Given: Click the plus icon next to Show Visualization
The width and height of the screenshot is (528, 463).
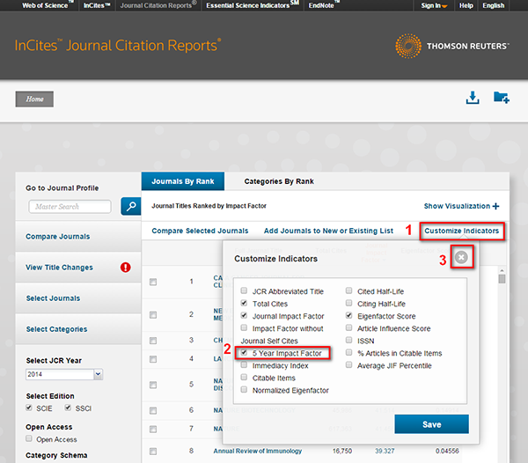Looking at the screenshot, I should coord(495,206).
